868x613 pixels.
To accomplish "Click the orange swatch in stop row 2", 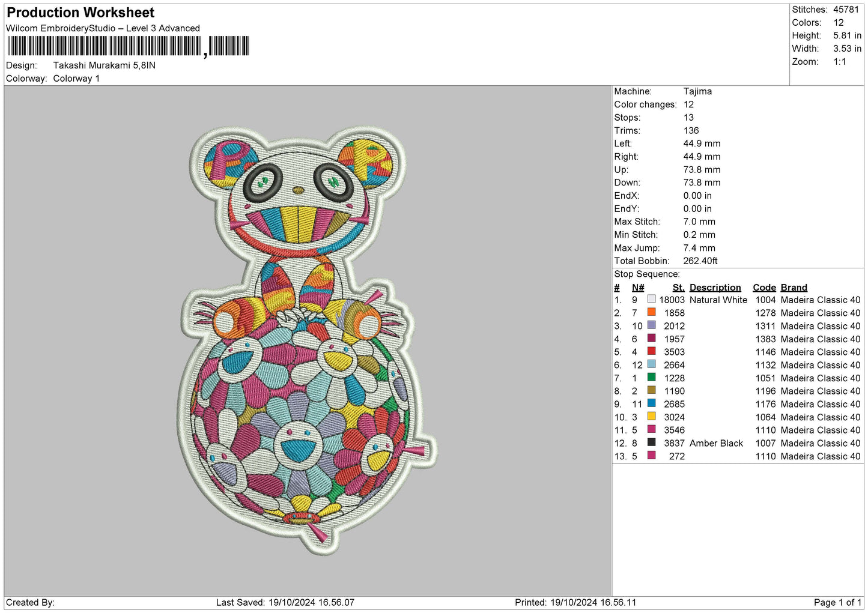I will tap(651, 312).
